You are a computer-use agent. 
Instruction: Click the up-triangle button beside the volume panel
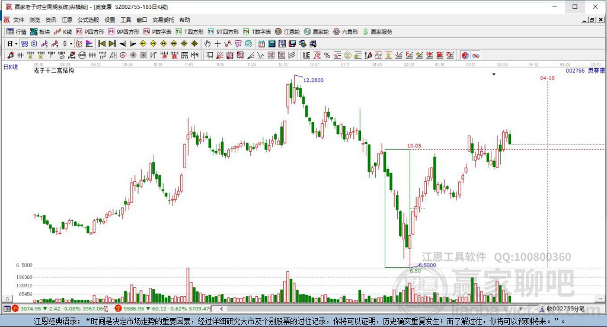(x=7, y=299)
